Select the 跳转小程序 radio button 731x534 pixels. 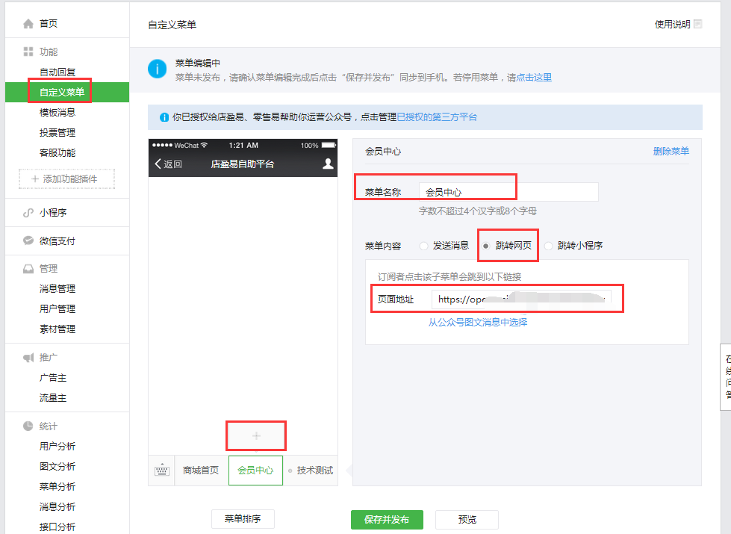click(x=547, y=245)
